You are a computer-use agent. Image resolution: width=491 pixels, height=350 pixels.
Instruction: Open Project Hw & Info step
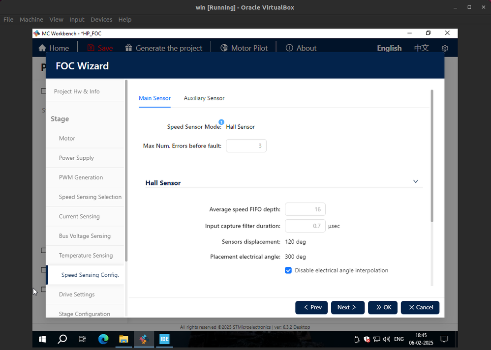[x=85, y=91]
